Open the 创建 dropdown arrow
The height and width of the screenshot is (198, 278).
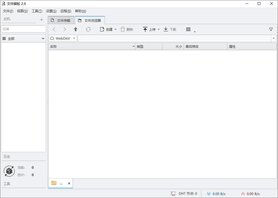tap(116, 30)
